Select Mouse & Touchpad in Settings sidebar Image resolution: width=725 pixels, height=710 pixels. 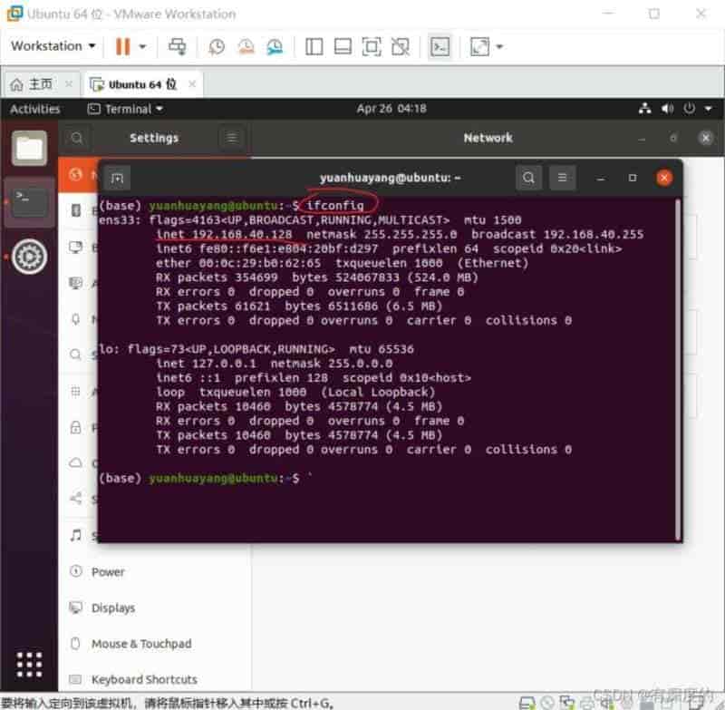click(x=140, y=644)
